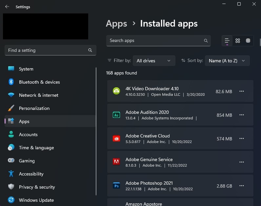261x206 pixels.
Task: Click the Adobe Audition Au icon
Action: [x=116, y=115]
